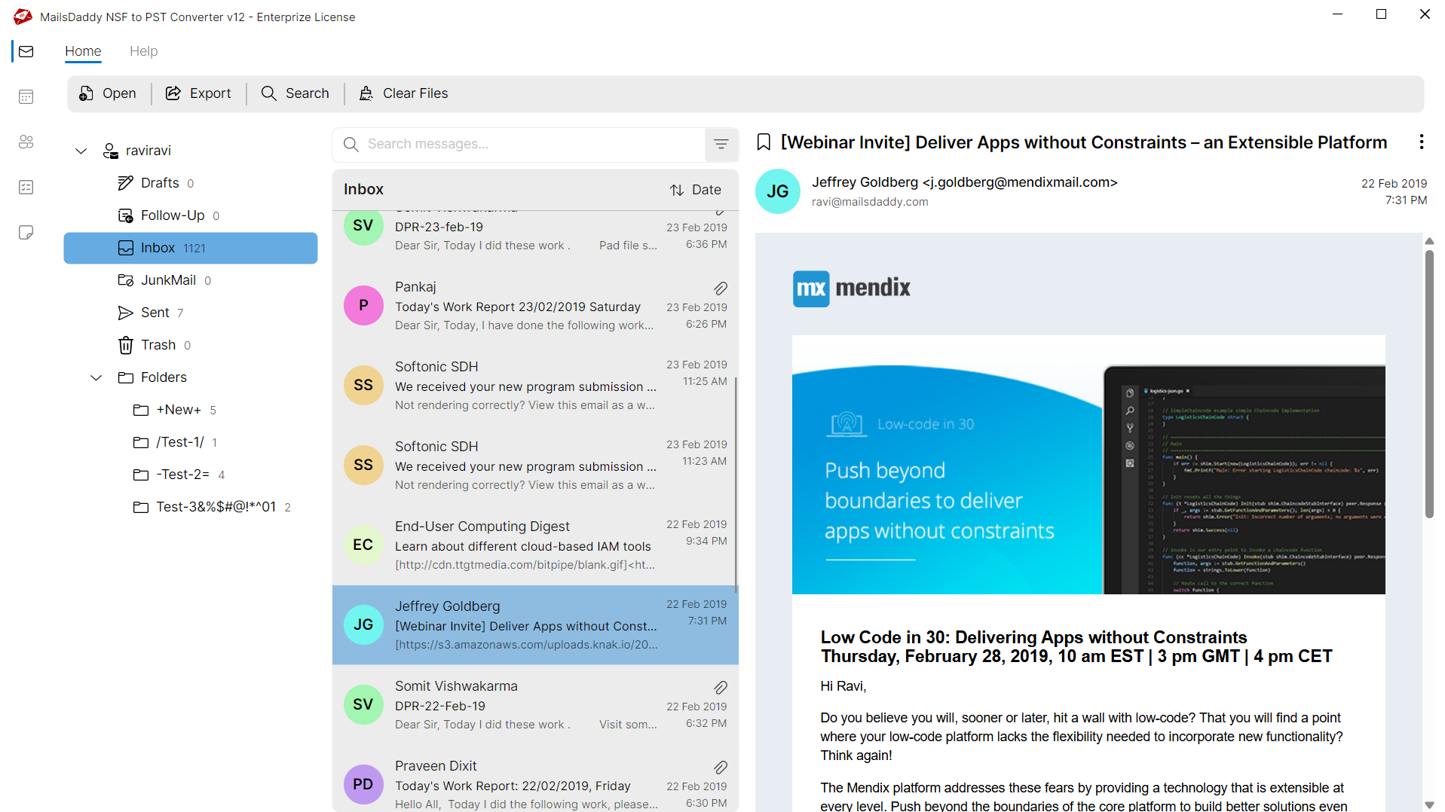Open the Tasks checklist sidebar icon
The width and height of the screenshot is (1445, 812).
[x=26, y=187]
